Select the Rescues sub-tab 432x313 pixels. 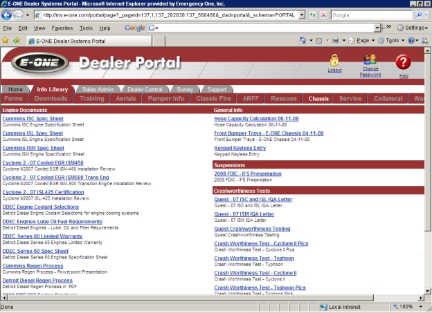point(284,99)
